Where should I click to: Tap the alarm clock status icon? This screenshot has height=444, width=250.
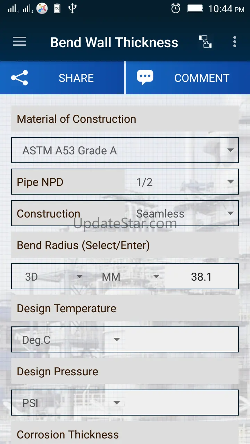[x=176, y=9]
